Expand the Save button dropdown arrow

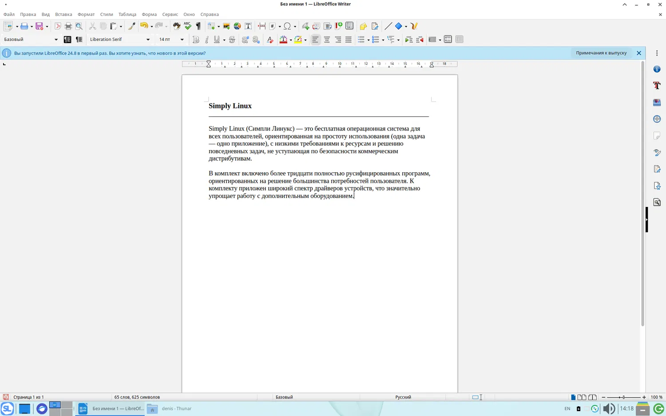coord(47,27)
